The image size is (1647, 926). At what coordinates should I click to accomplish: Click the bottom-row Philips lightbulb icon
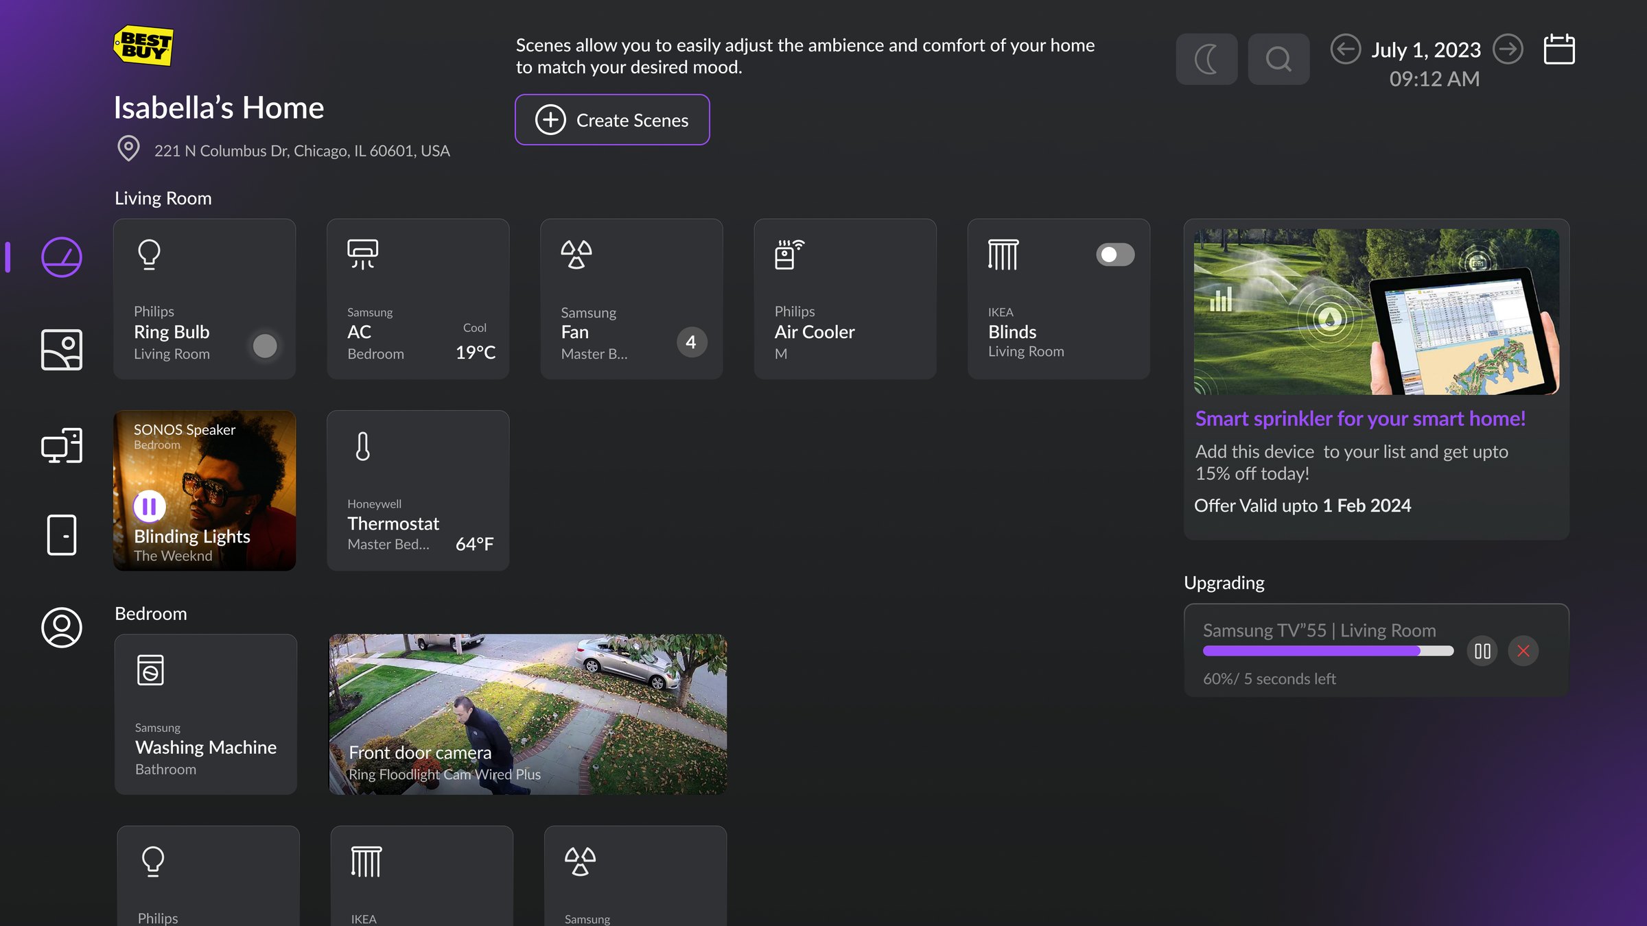[153, 862]
